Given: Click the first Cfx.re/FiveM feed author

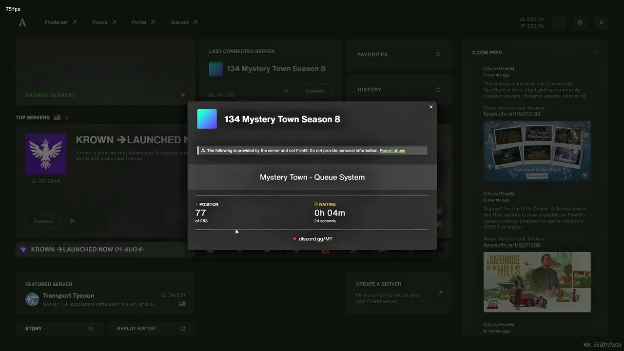Looking at the screenshot, I should [499, 69].
